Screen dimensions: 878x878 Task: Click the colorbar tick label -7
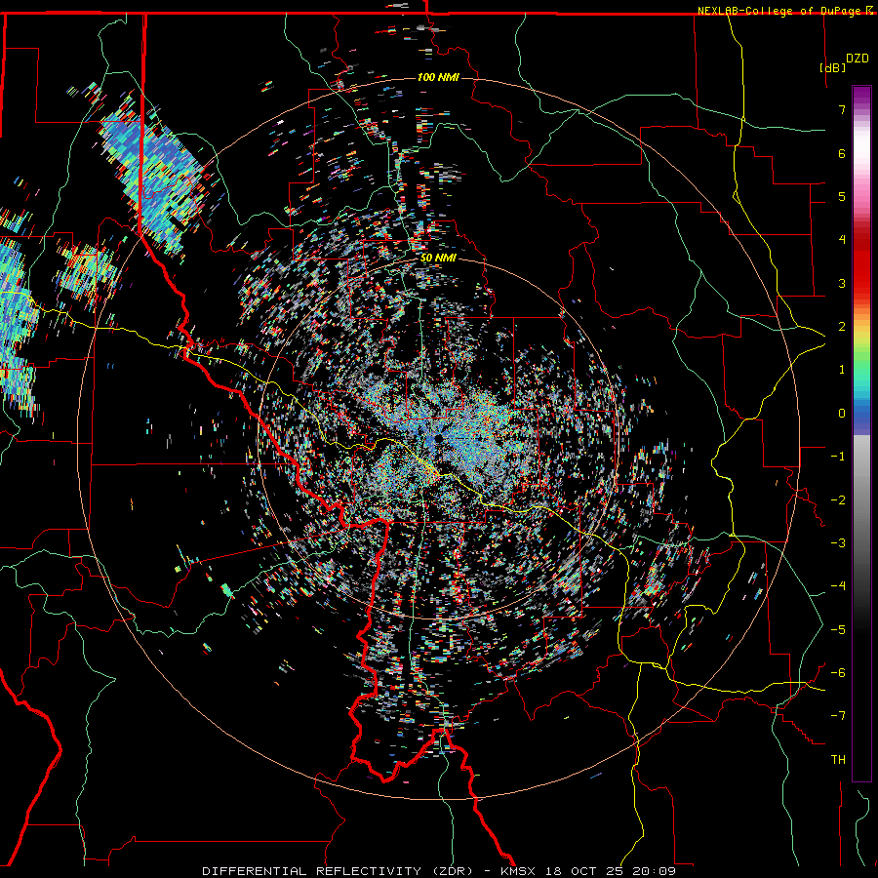pos(838,716)
